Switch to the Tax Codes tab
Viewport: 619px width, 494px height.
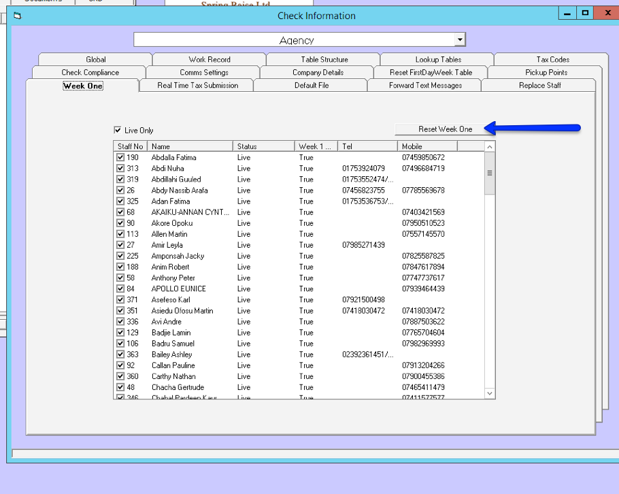point(552,59)
